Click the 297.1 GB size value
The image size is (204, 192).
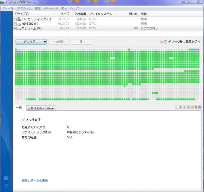point(64,19)
